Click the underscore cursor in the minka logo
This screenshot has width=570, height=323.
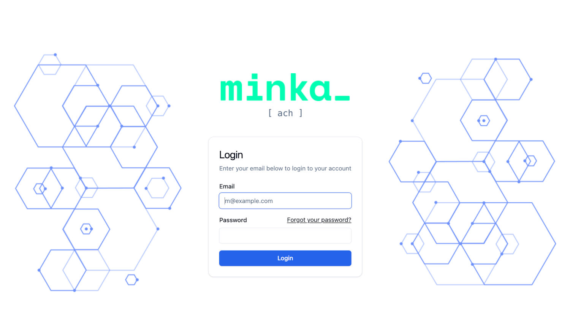pos(342,99)
